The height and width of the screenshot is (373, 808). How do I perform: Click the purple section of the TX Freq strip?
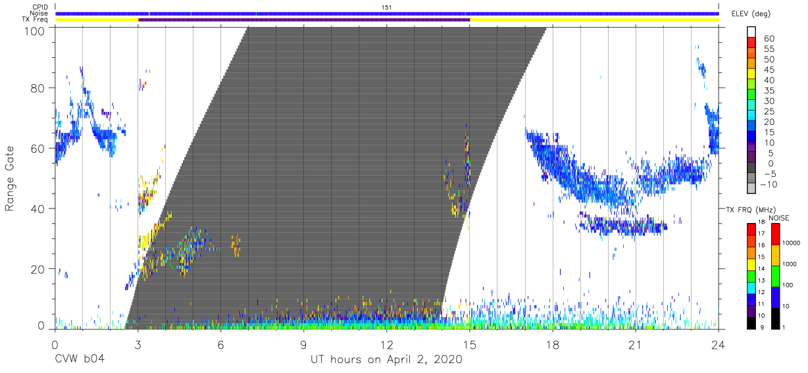tap(304, 20)
